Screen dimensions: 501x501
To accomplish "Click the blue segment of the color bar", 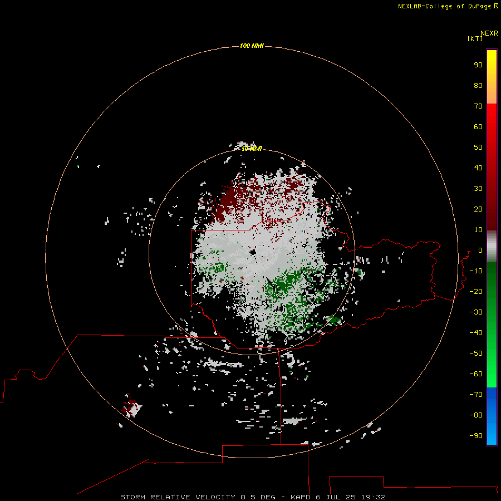I will tap(492, 416).
